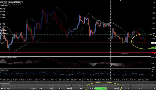Select the solid red L3 horizontal line
Image resolution: width=156 pixels, height=90 pixels.
coord(76,52)
